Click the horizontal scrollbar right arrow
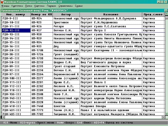The height and width of the screenshot is (126, 168). 164,117
